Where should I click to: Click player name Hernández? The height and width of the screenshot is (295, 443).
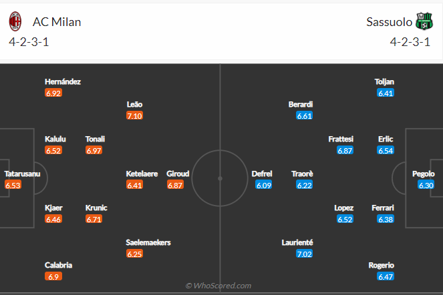(63, 81)
